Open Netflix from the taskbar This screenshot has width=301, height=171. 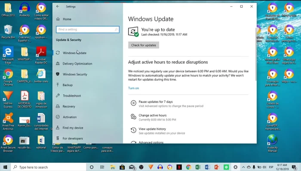(179, 167)
